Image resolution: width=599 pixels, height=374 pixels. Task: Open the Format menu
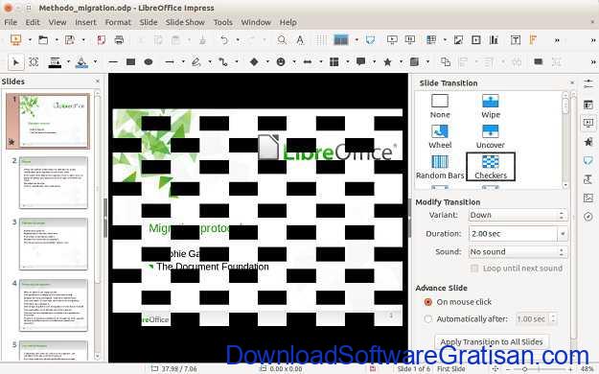point(118,23)
